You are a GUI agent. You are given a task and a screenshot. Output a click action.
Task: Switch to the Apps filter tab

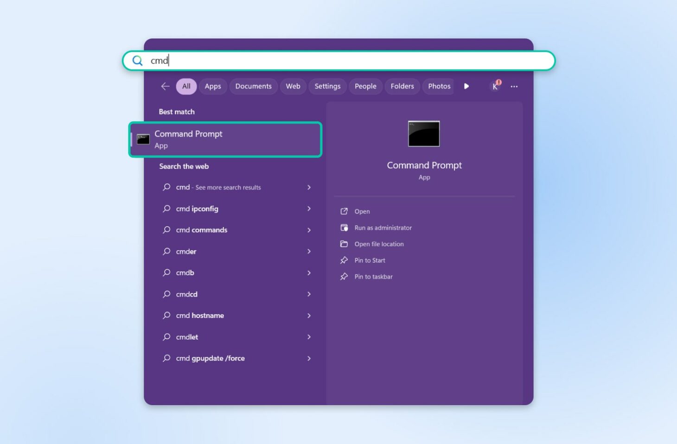[x=213, y=86]
